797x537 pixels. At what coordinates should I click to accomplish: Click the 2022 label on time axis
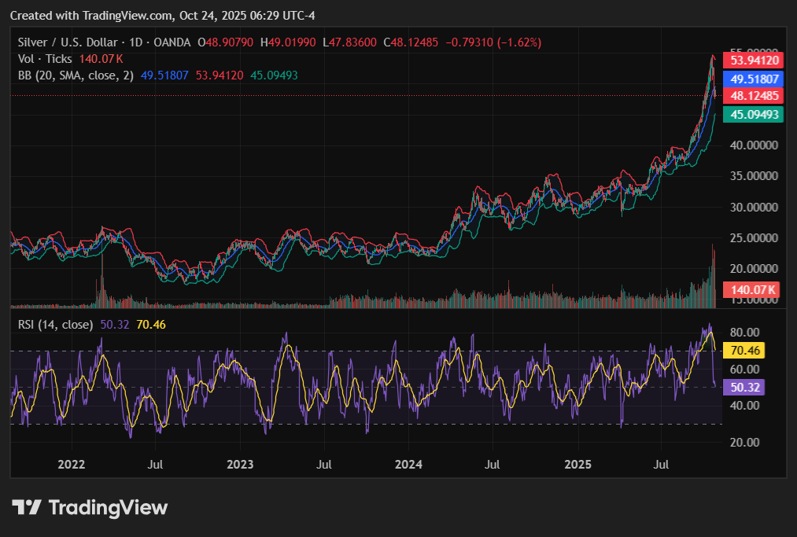(x=72, y=464)
